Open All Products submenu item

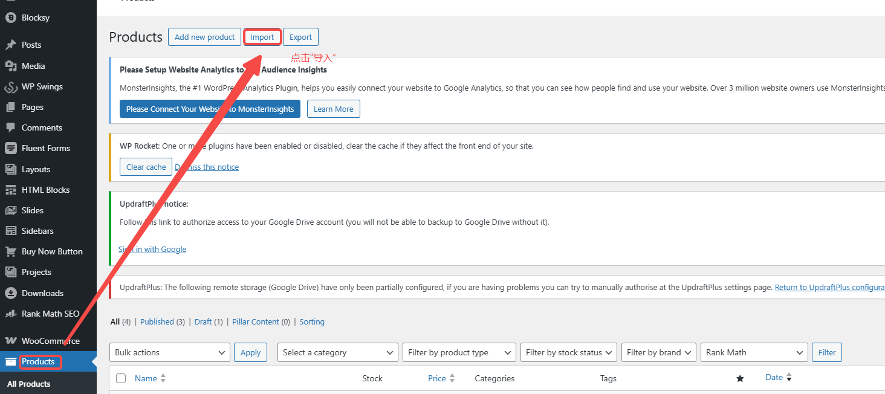[x=28, y=384]
